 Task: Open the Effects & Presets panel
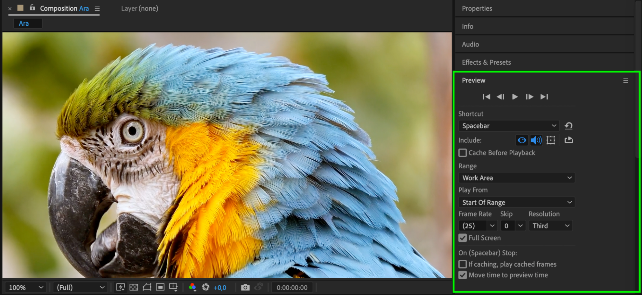tap(486, 62)
